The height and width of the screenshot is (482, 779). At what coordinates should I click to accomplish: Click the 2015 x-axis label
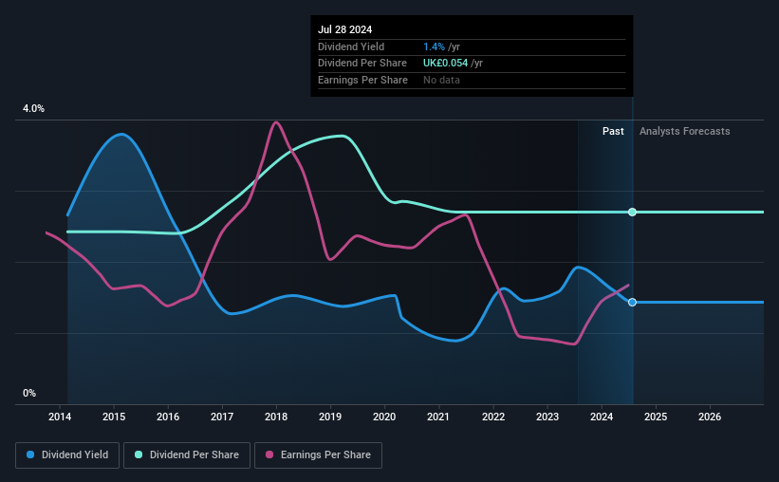tap(114, 417)
